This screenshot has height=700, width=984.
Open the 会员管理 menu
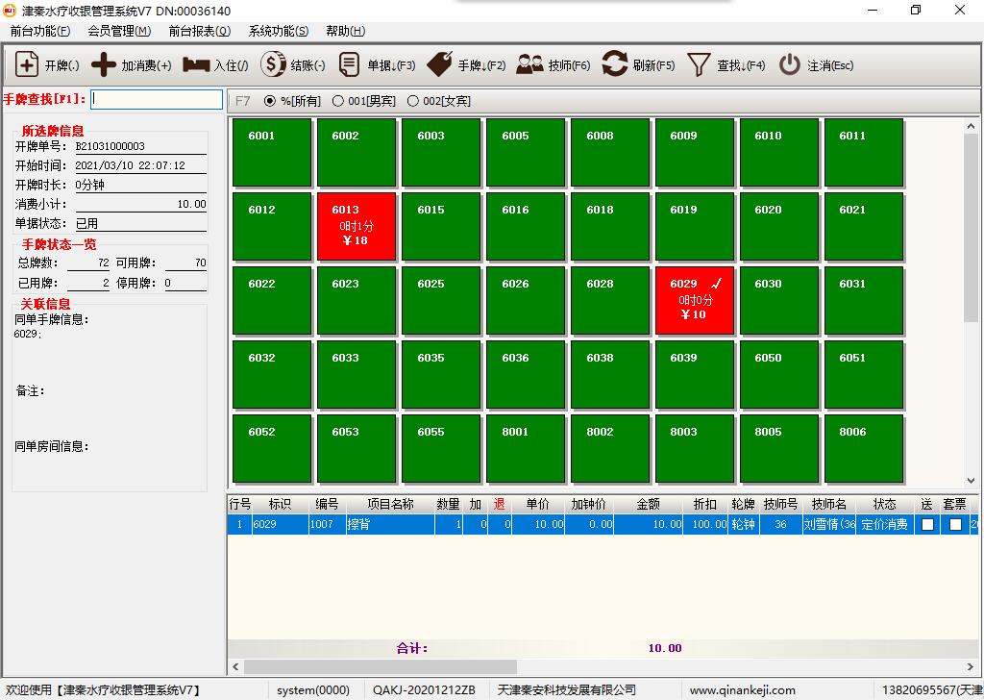119,31
